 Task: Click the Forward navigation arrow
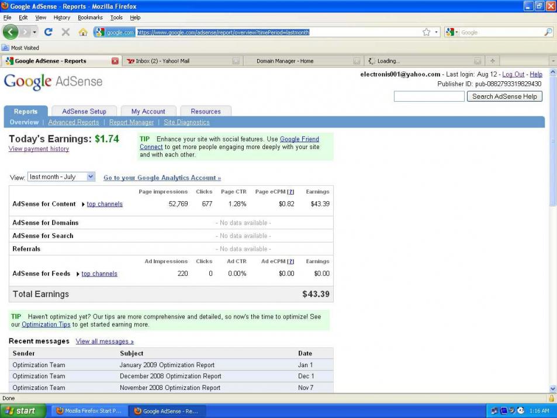click(25, 32)
